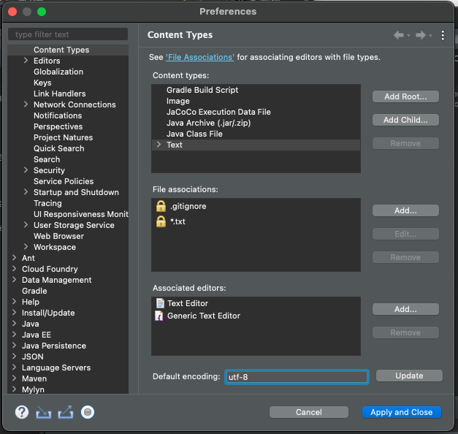Image resolution: width=458 pixels, height=434 pixels.
Task: Select Link Handlers preferences
Action: [60, 94]
